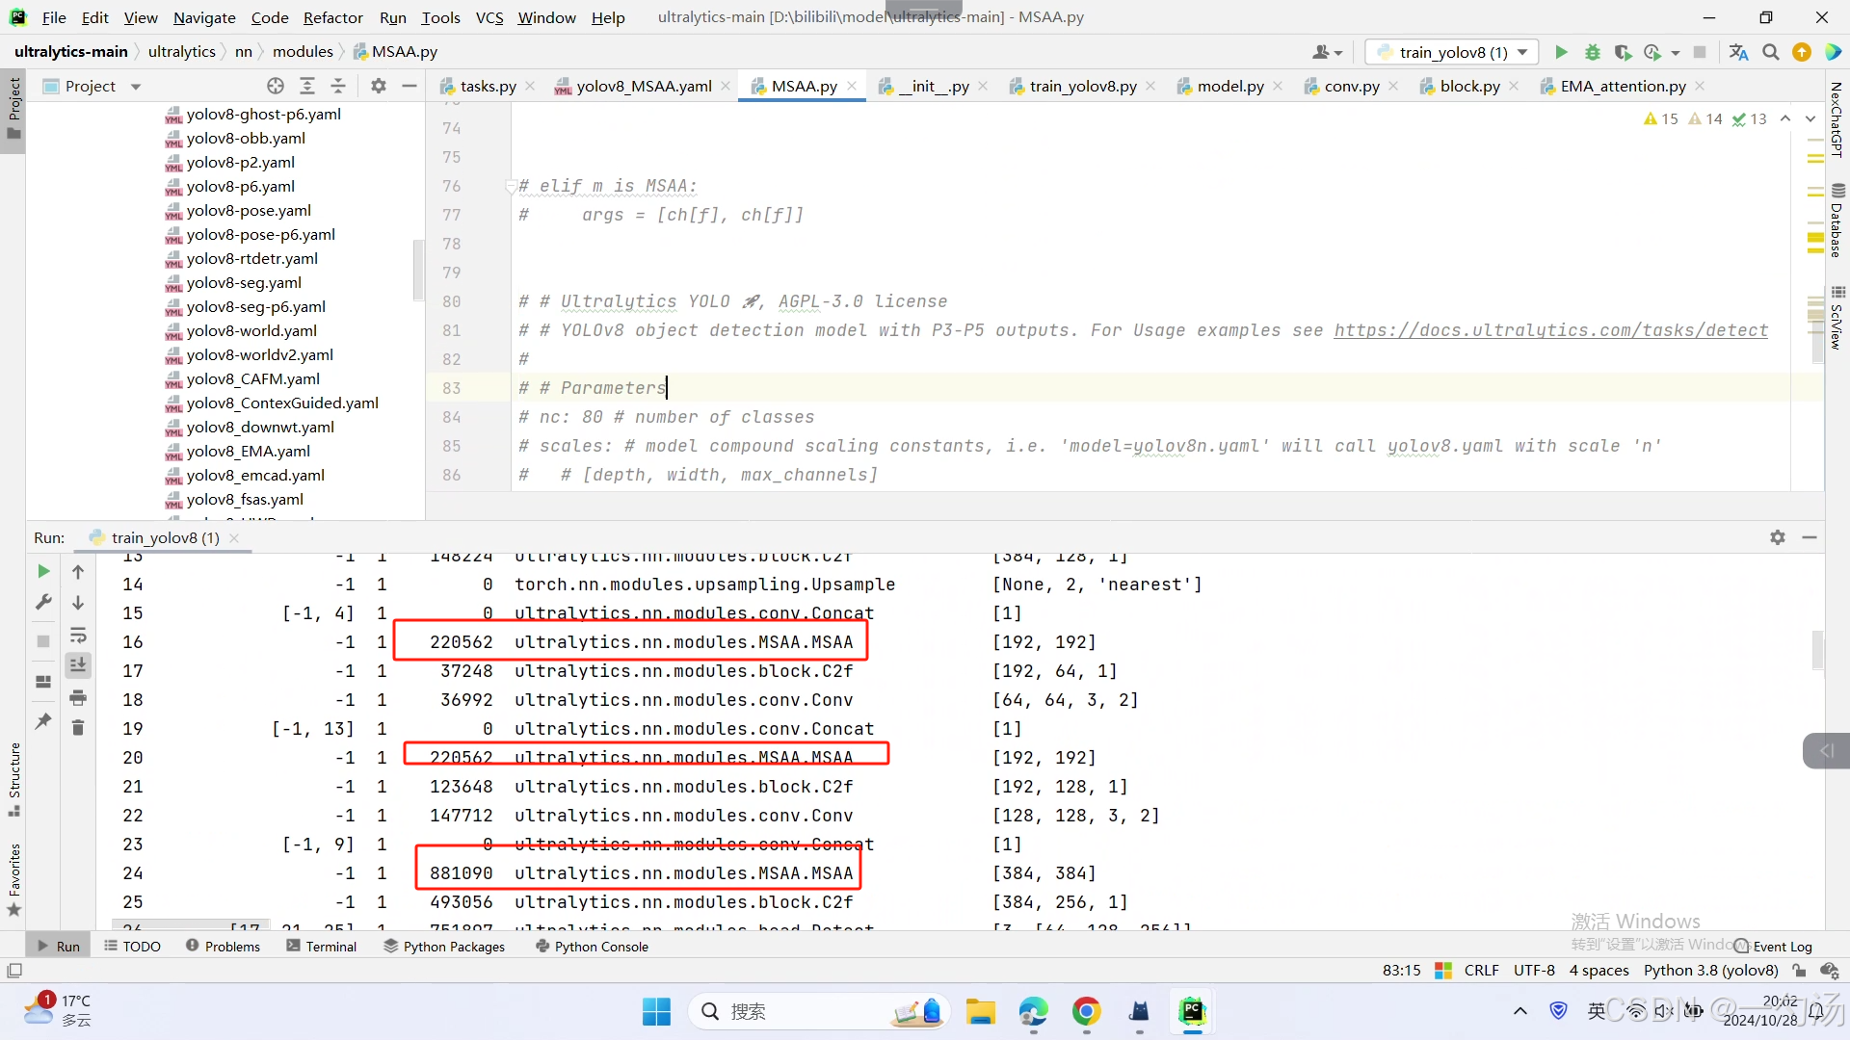Click the Select Opened File target icon

(x=276, y=86)
